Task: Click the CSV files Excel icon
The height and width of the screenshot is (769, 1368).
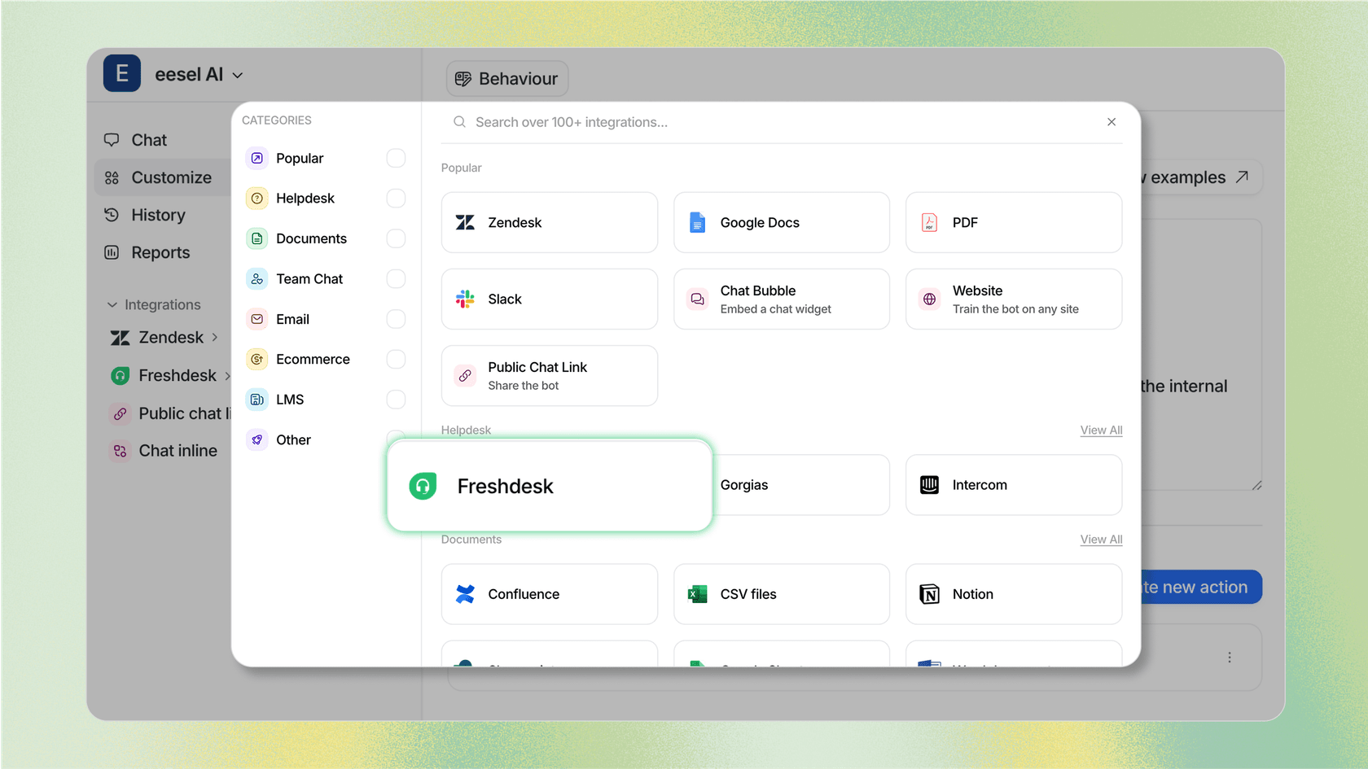Action: point(698,594)
